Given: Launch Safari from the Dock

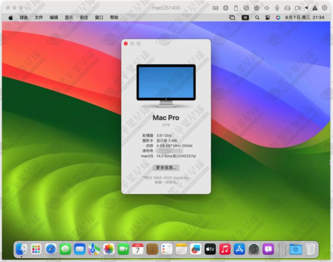Looking at the screenshot, I should pos(50,249).
